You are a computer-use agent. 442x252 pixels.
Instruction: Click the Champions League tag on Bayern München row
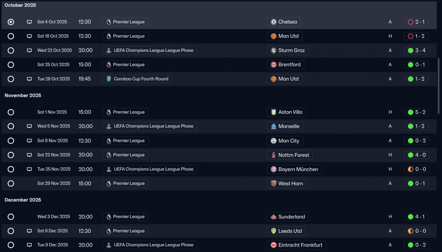tap(150, 169)
